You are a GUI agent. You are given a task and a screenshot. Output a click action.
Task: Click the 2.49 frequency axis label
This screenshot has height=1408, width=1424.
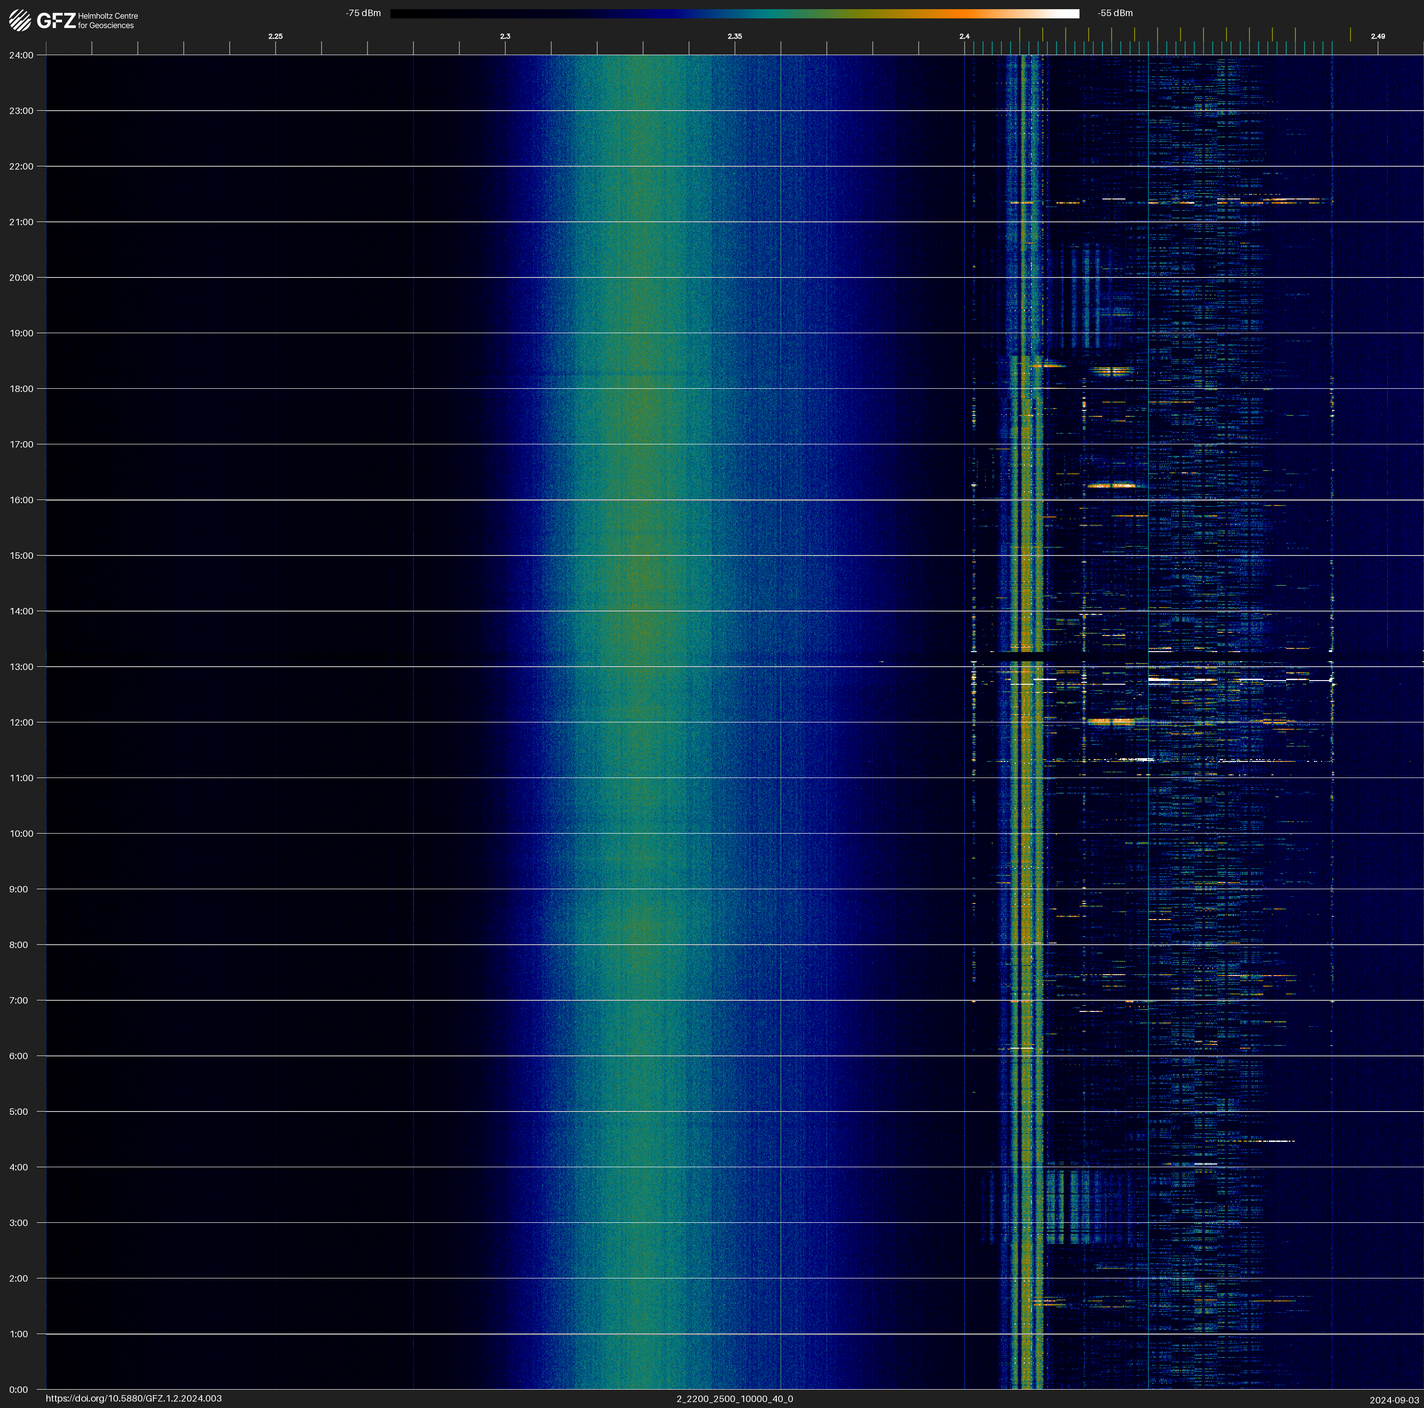(x=1377, y=36)
